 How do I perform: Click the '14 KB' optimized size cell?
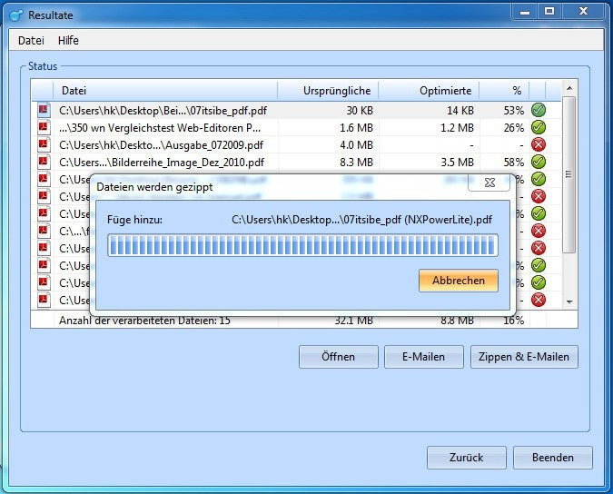tap(460, 111)
